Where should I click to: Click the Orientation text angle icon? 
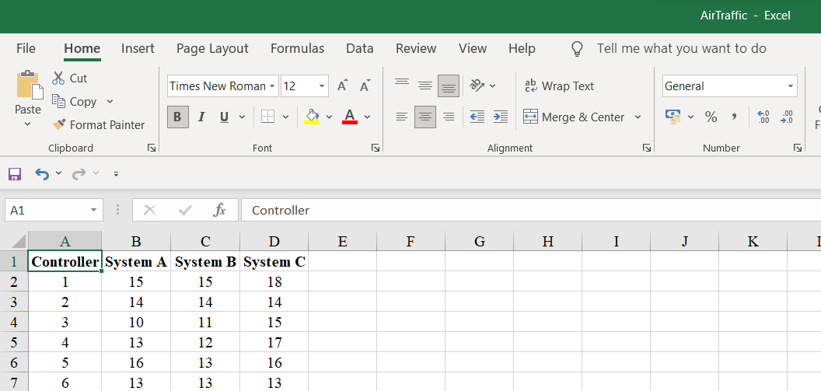(477, 86)
